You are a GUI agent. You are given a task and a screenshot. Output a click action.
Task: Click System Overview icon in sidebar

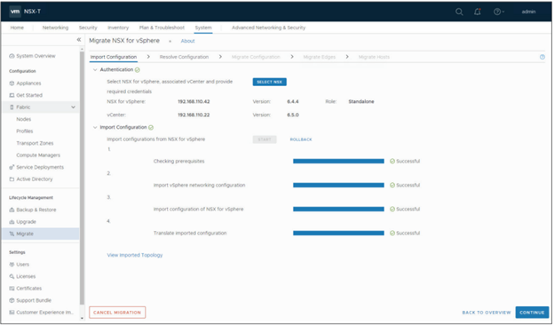coord(12,56)
